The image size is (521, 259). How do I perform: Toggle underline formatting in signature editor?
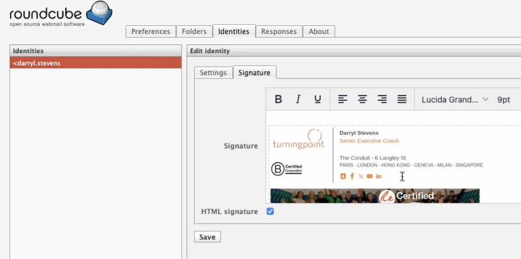coord(318,99)
